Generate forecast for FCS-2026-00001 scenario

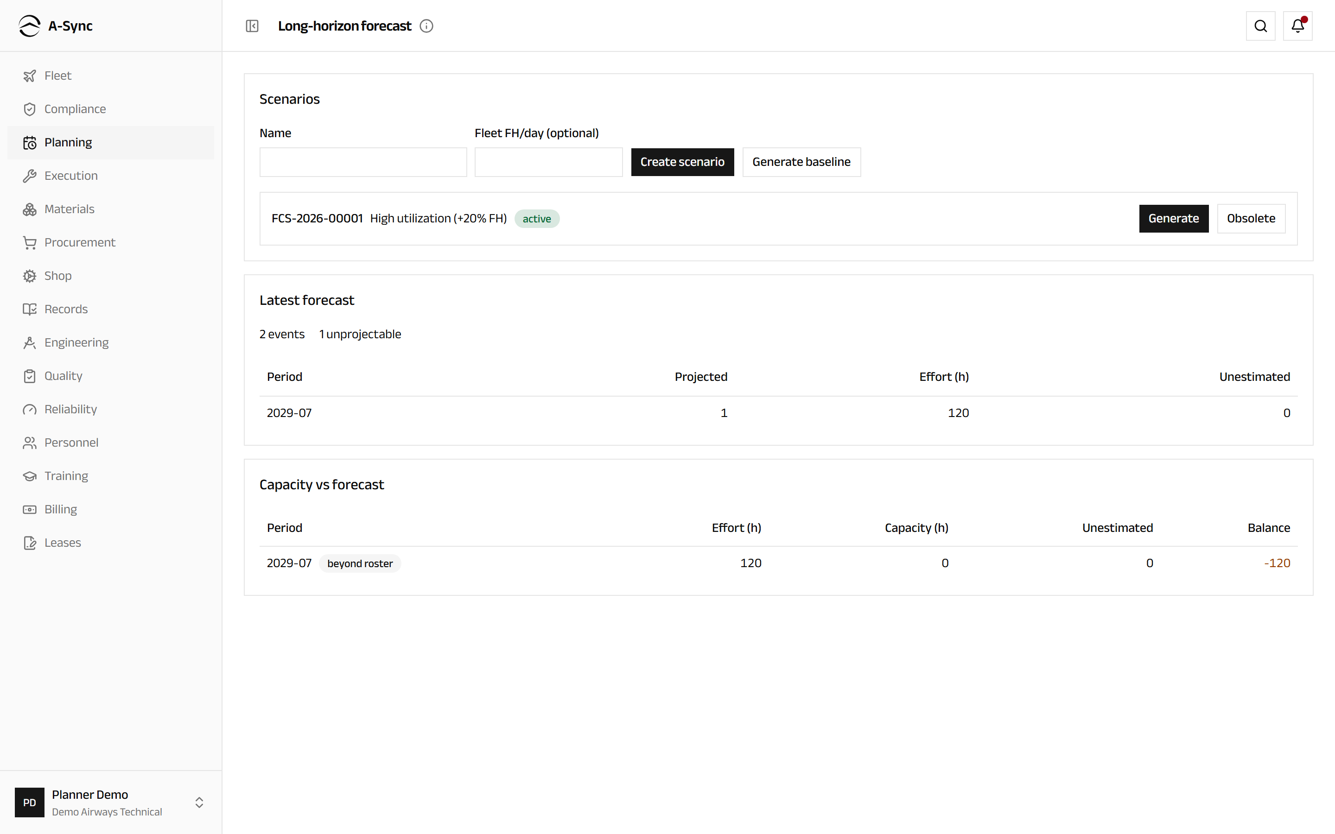click(x=1173, y=218)
